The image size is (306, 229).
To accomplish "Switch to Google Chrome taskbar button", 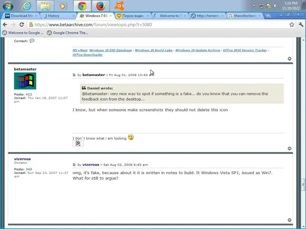I will click(82, 6).
